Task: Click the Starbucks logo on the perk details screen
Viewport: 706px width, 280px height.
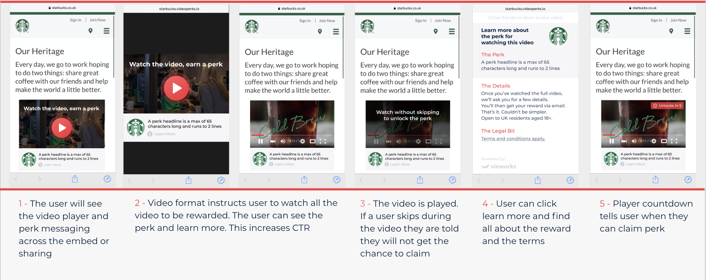Action: 558,36
